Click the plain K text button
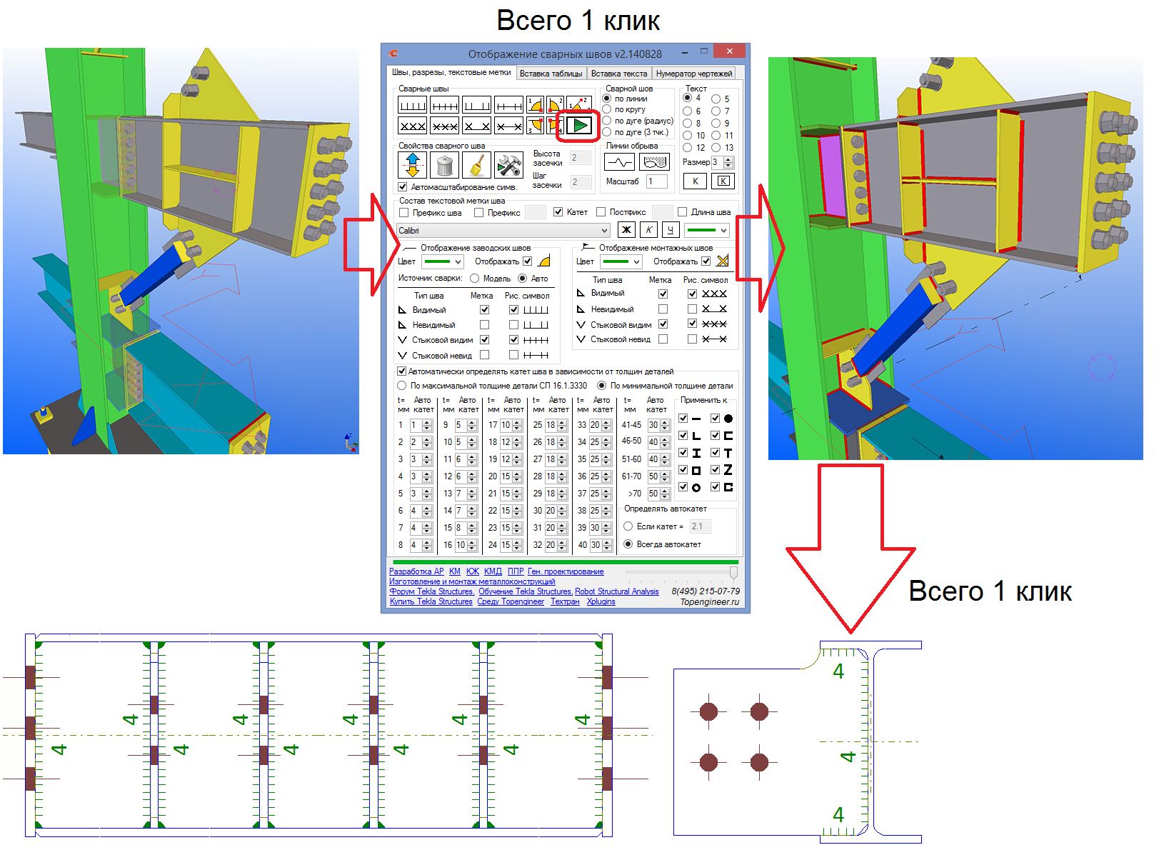 coord(695,181)
